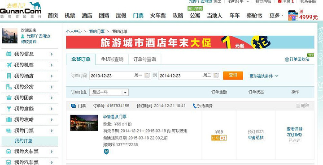This screenshot has width=323, height=165.
Task: Click the user avatar photo
Action: coord(10,36)
